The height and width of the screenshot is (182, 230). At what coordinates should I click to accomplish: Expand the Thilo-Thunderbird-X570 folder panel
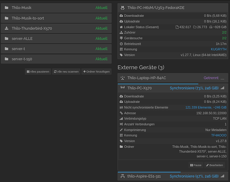[56, 28]
